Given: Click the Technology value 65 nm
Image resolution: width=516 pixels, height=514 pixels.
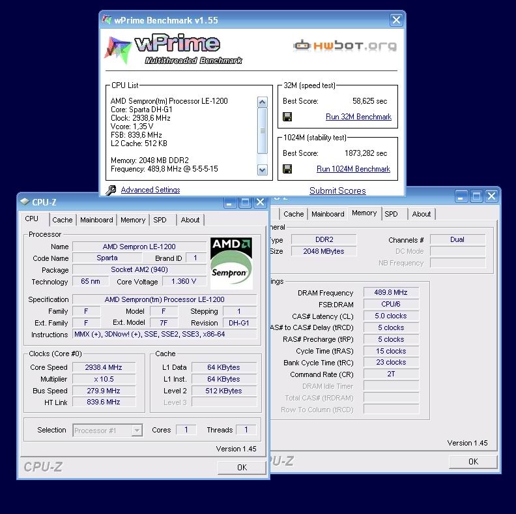Looking at the screenshot, I should (91, 281).
